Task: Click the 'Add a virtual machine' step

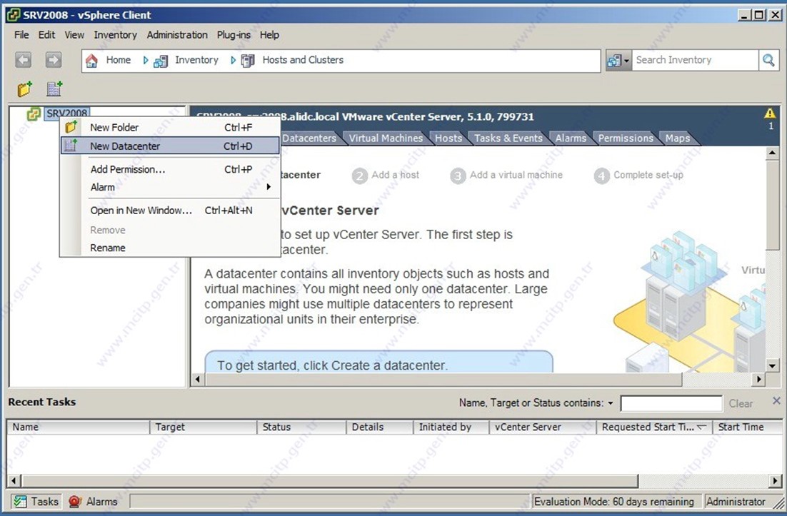Action: (x=506, y=176)
